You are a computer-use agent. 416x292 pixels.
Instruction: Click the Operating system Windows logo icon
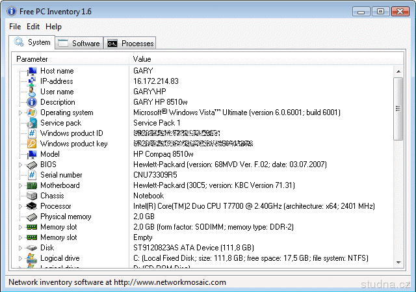[32, 113]
